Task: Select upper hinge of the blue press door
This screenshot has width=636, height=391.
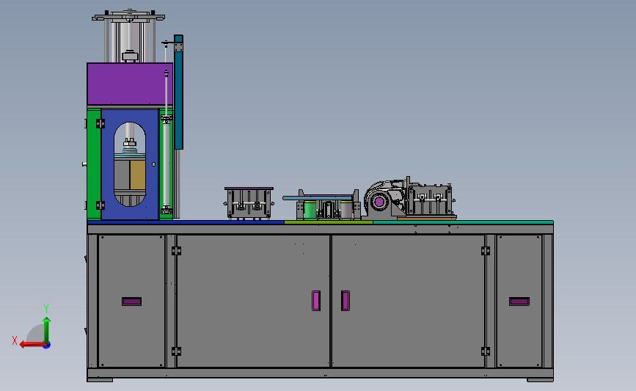Action: click(100, 124)
